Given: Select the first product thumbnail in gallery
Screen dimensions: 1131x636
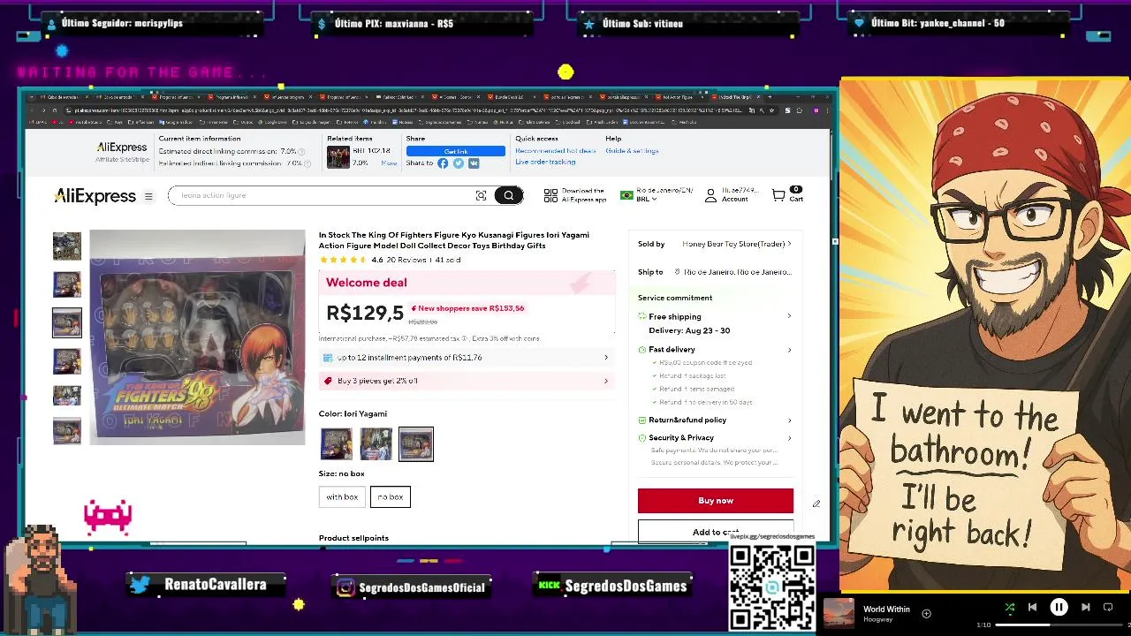Looking at the screenshot, I should (66, 246).
